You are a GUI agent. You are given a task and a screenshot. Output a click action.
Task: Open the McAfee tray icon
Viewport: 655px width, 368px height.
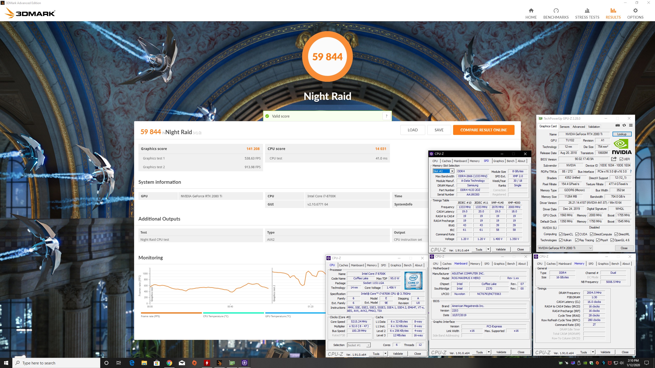(610, 363)
